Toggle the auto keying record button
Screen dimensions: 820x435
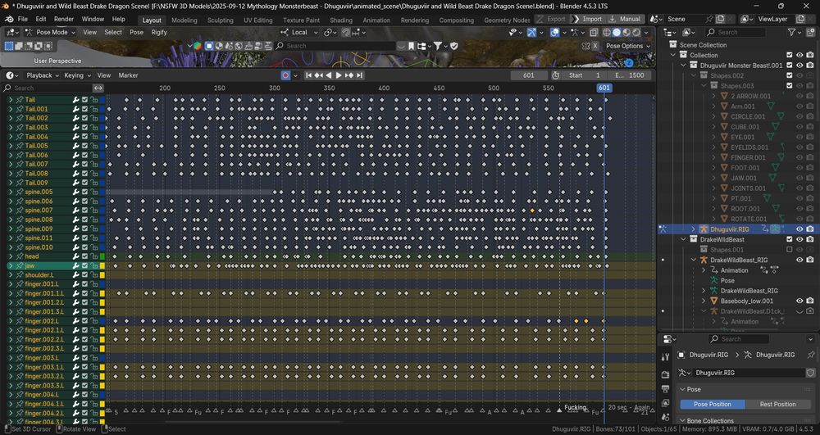(285, 75)
